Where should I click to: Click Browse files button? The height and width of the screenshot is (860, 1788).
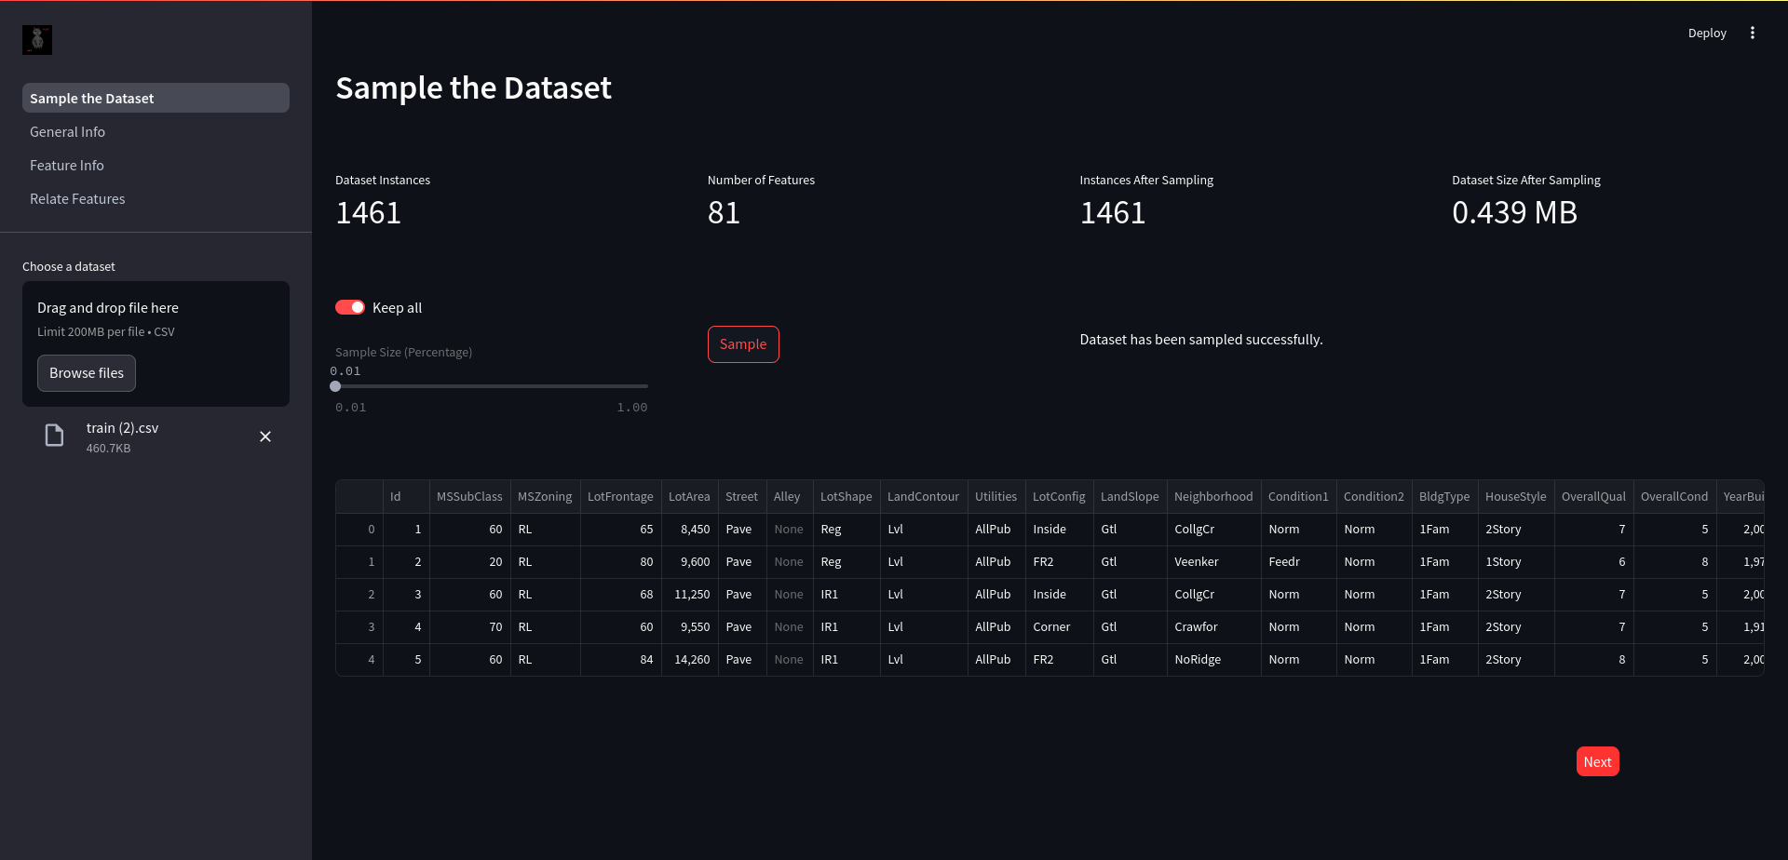pyautogui.click(x=87, y=373)
